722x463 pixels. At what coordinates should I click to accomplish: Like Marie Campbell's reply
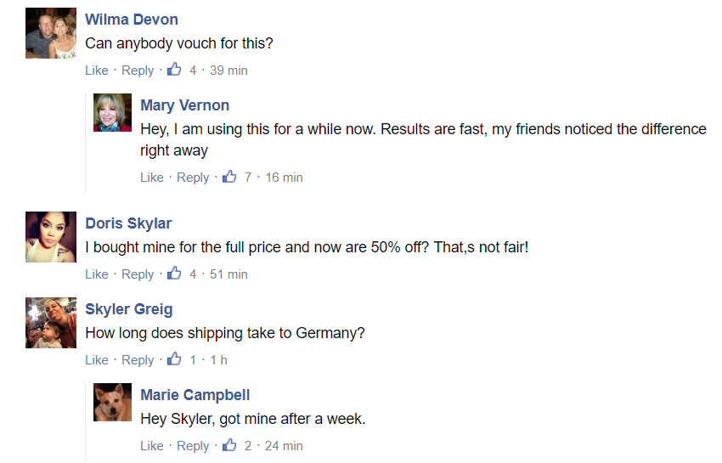[x=152, y=446]
